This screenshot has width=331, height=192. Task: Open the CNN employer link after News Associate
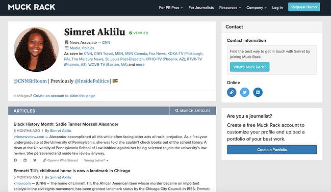click(106, 43)
